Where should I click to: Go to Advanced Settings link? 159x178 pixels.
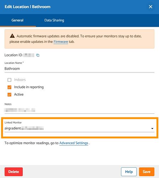pos(74,143)
